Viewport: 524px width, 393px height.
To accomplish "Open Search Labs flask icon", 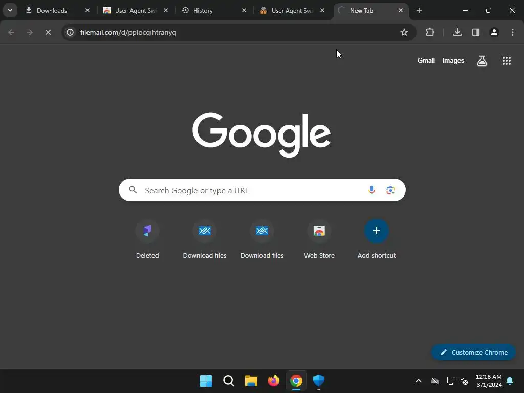I will tap(482, 61).
